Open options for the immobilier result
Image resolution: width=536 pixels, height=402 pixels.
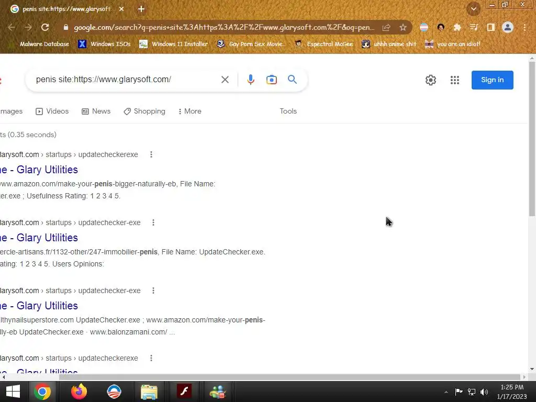[153, 222]
